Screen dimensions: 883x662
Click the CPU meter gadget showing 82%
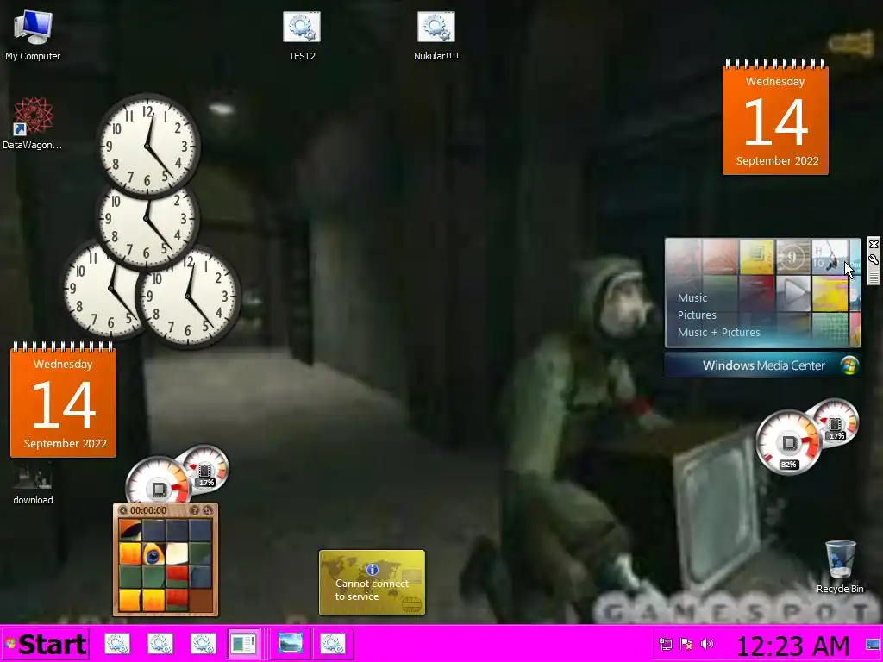pos(788,442)
